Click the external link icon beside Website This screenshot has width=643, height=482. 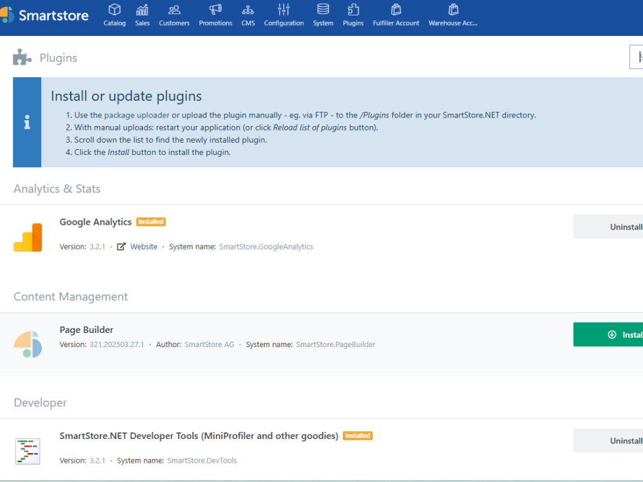point(121,247)
